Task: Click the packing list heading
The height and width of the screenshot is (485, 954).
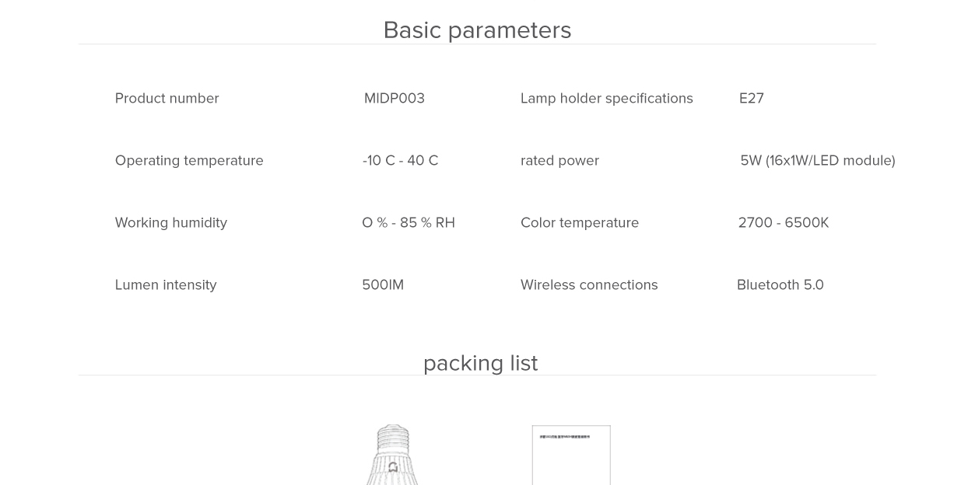Action: 480,363
